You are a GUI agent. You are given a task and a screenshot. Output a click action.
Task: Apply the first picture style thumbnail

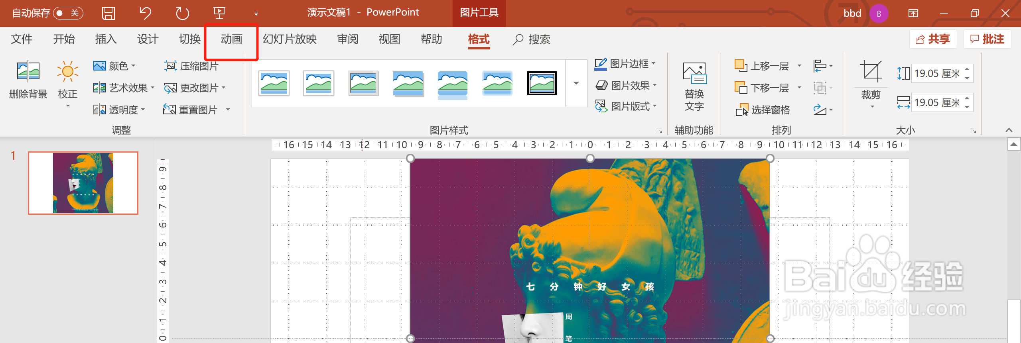coord(274,83)
